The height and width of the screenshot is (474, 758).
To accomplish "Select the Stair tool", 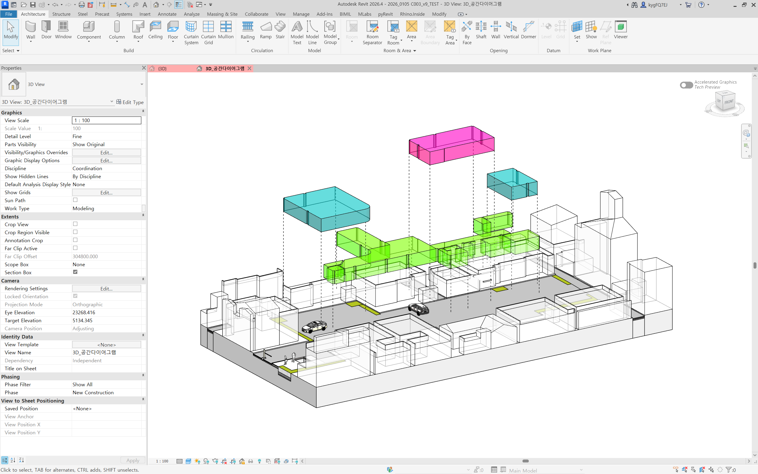I will tap(280, 30).
